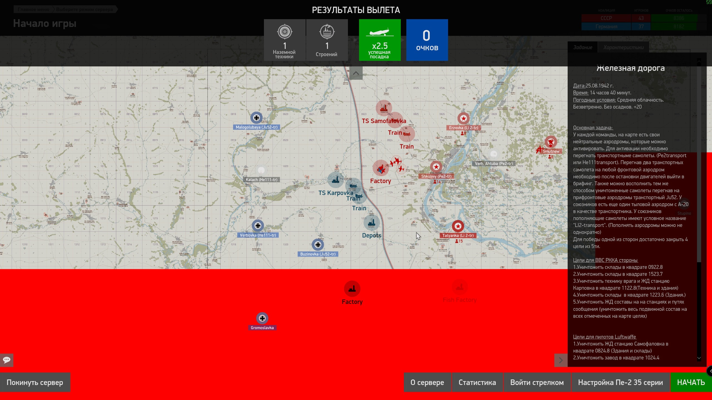The height and width of the screenshot is (400, 712).
Task: Select the Malogolubaya (Ju52-tr) airfield icon
Action: click(x=256, y=118)
